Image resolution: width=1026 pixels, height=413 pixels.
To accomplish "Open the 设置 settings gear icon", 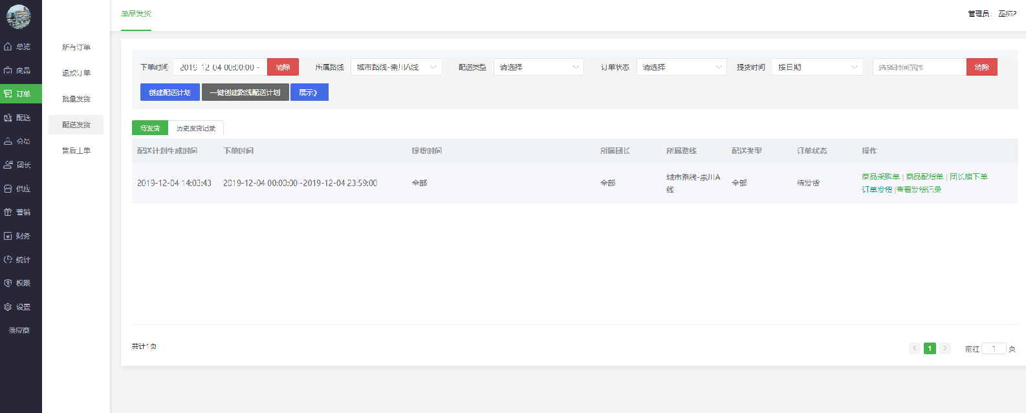I will [8, 307].
